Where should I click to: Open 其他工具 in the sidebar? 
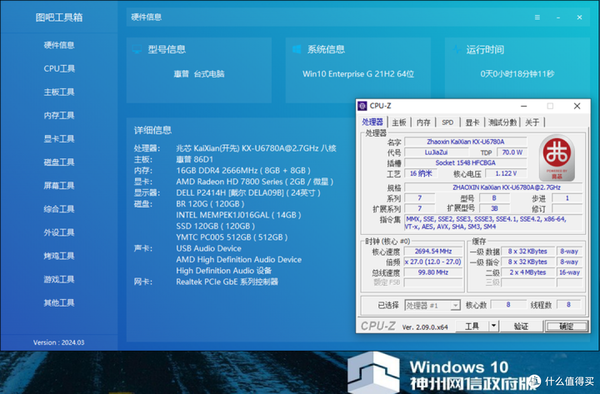pos(59,302)
